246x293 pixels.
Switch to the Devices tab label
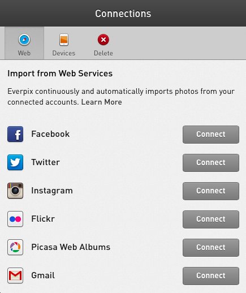pos(64,53)
